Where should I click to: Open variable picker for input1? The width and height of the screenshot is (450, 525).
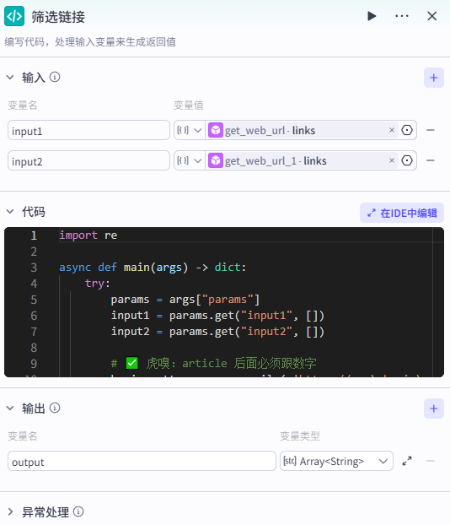click(x=407, y=130)
